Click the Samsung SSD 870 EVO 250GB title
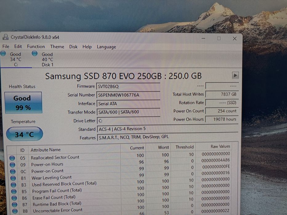Screen dimensions: 287x215 pos(123,76)
